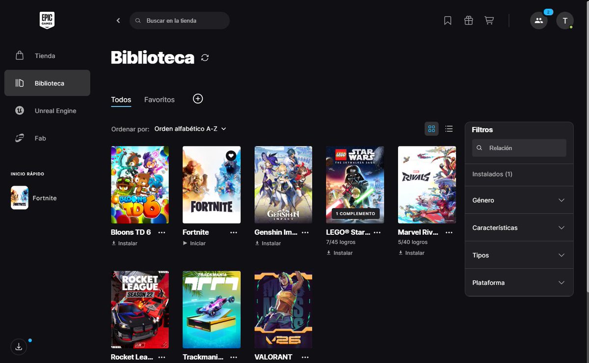This screenshot has width=589, height=363.
Task: Open Fortnite three-dot options menu
Action: point(234,232)
